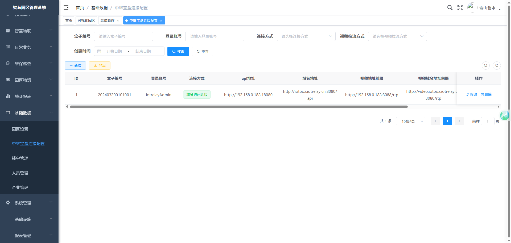511x243 pixels.
Task: Change the 10条/页 page size selector
Action: pos(410,121)
